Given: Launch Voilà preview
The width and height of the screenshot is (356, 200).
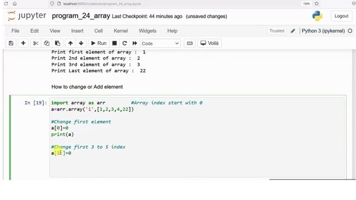Looking at the screenshot, I should coord(210,43).
